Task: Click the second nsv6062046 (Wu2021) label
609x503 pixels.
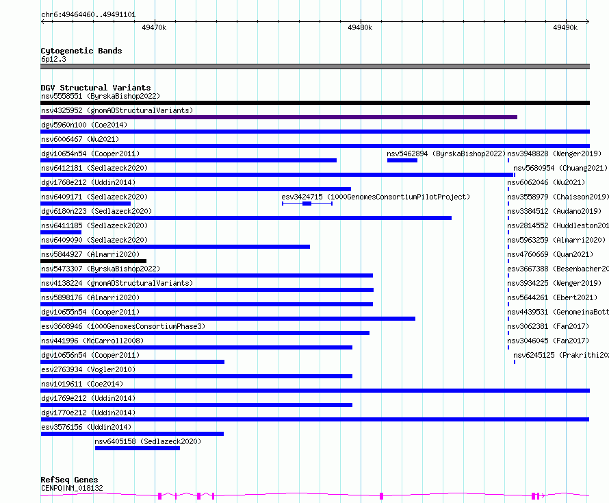Action: tap(546, 182)
